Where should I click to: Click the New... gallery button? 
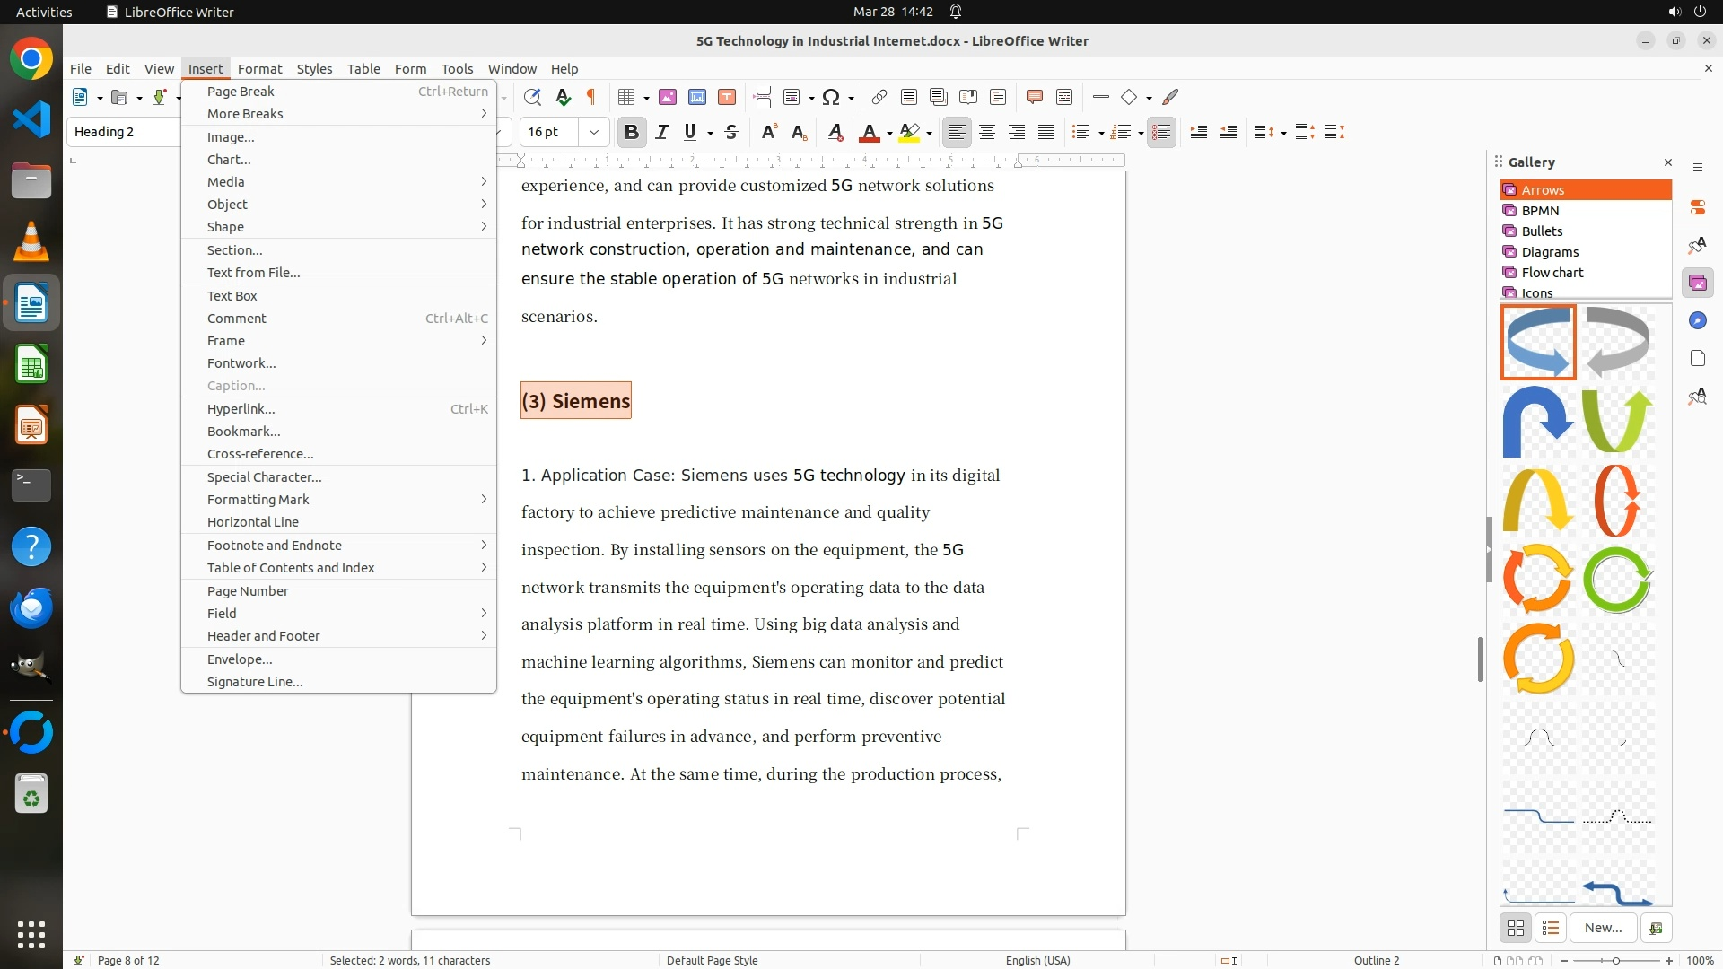click(x=1603, y=928)
